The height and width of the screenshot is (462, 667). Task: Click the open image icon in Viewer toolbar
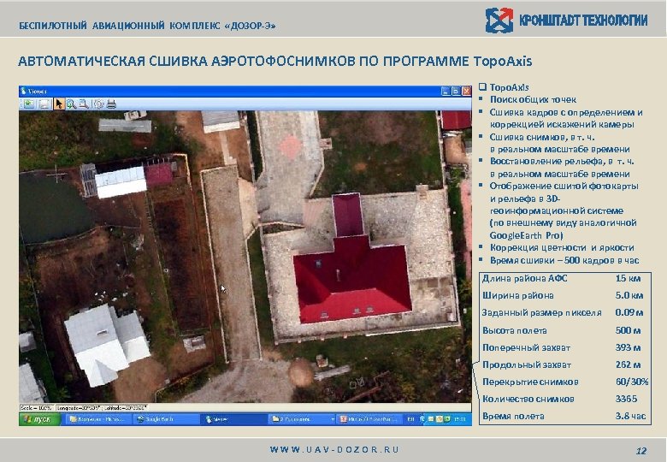[x=29, y=104]
